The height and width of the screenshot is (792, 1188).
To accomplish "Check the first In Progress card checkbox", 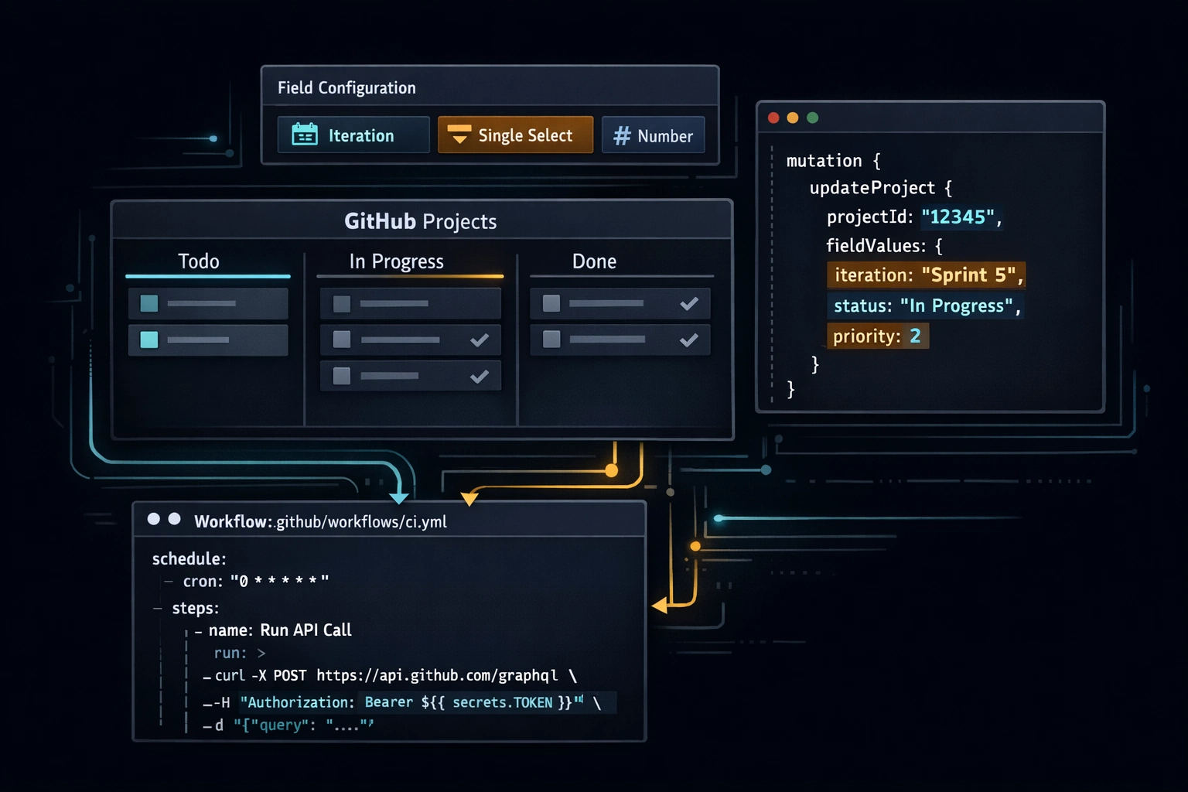I will point(342,304).
